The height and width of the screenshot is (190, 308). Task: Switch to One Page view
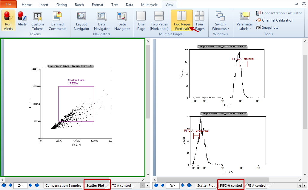(141, 20)
